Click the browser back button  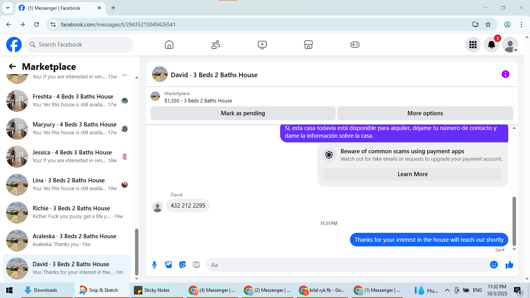tap(9, 24)
